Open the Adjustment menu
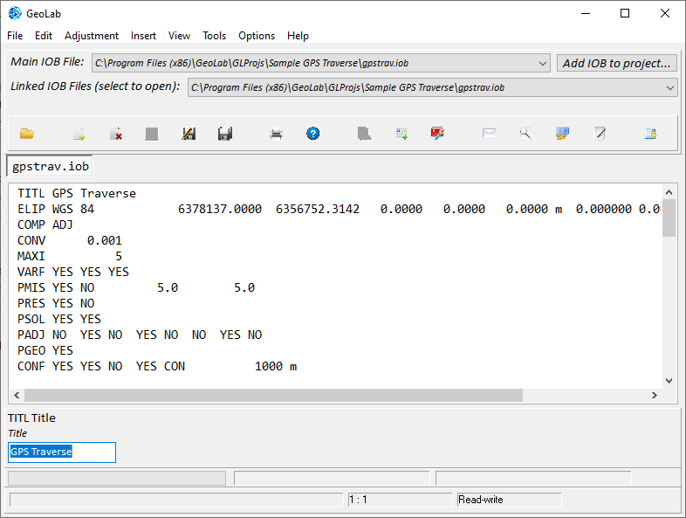 (92, 36)
